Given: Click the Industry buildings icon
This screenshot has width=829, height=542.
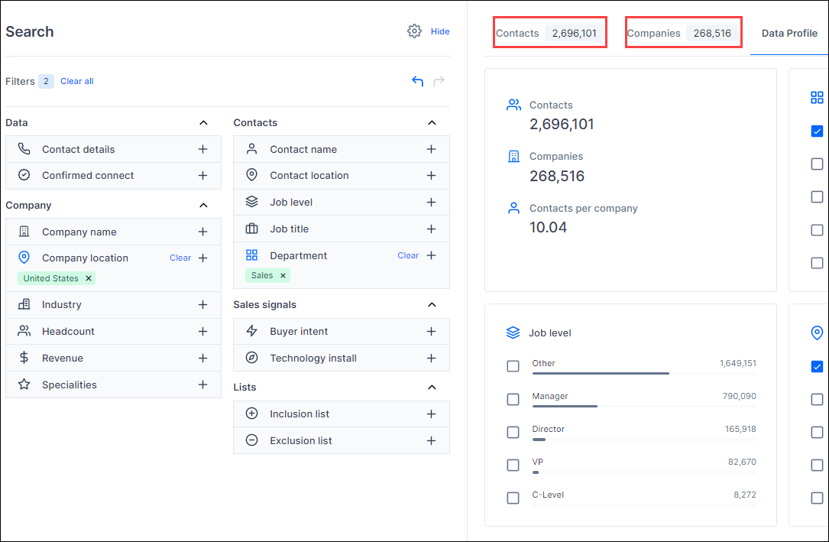Looking at the screenshot, I should 24,304.
